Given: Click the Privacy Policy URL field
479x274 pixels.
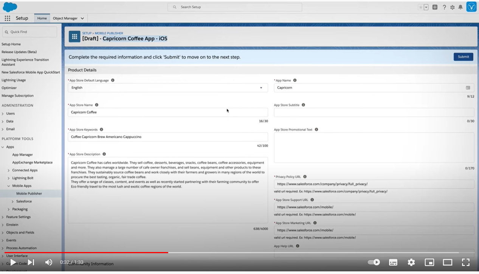Looking at the screenshot, I should 374,184.
